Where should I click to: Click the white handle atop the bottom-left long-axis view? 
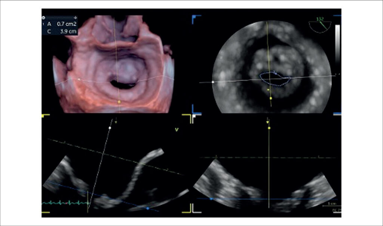(x=110, y=128)
